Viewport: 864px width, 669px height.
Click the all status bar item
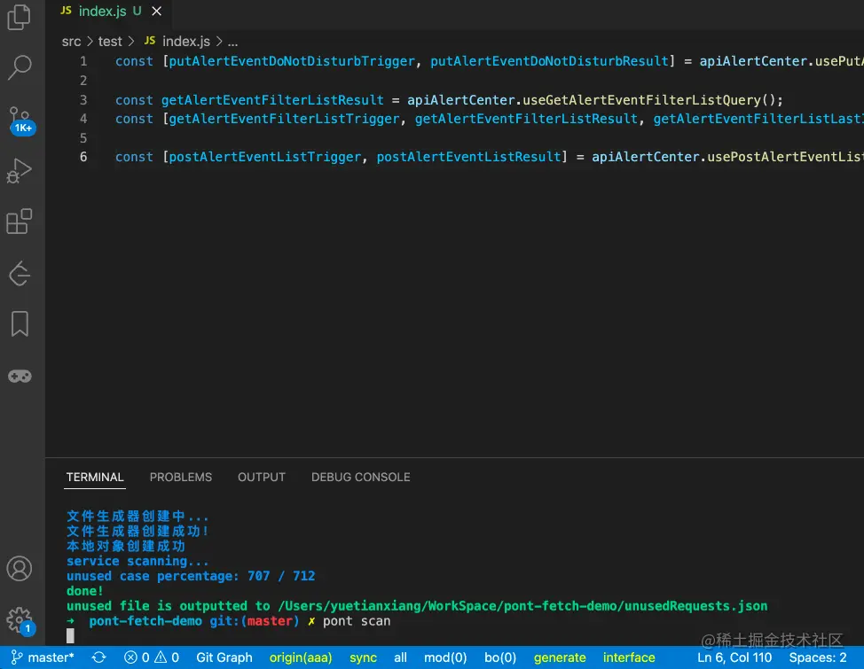[401, 657]
